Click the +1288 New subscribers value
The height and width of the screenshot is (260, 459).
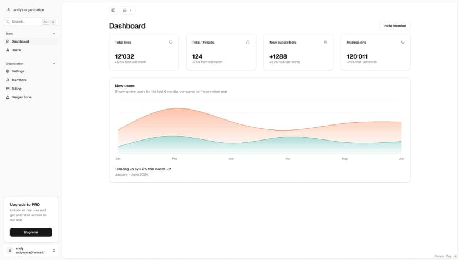(x=278, y=56)
